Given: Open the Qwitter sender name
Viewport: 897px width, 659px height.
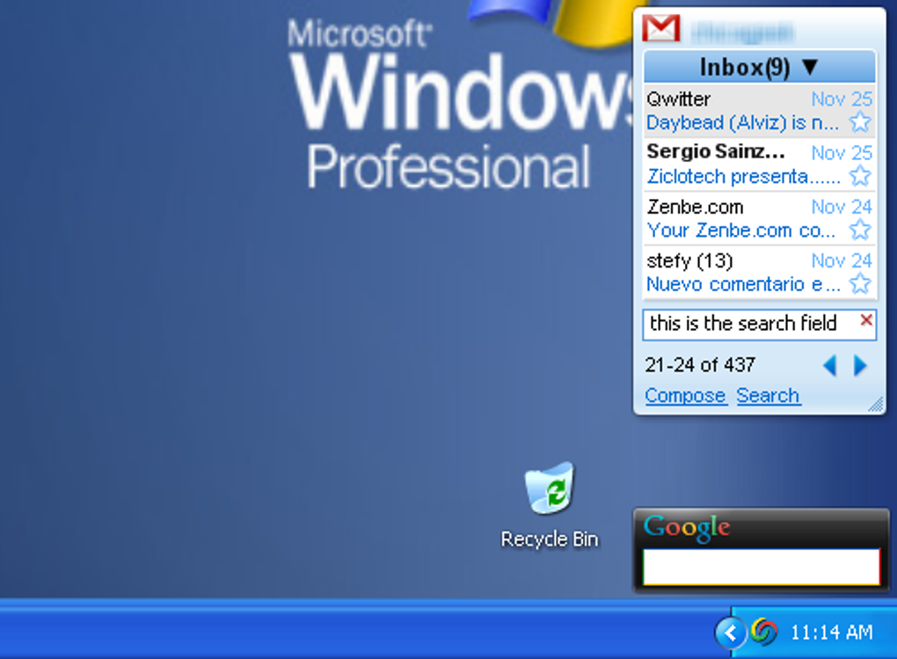Looking at the screenshot, I should point(679,99).
